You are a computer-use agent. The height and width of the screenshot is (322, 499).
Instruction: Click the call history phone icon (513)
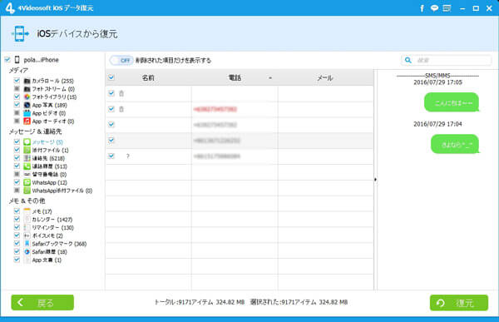tap(27, 166)
